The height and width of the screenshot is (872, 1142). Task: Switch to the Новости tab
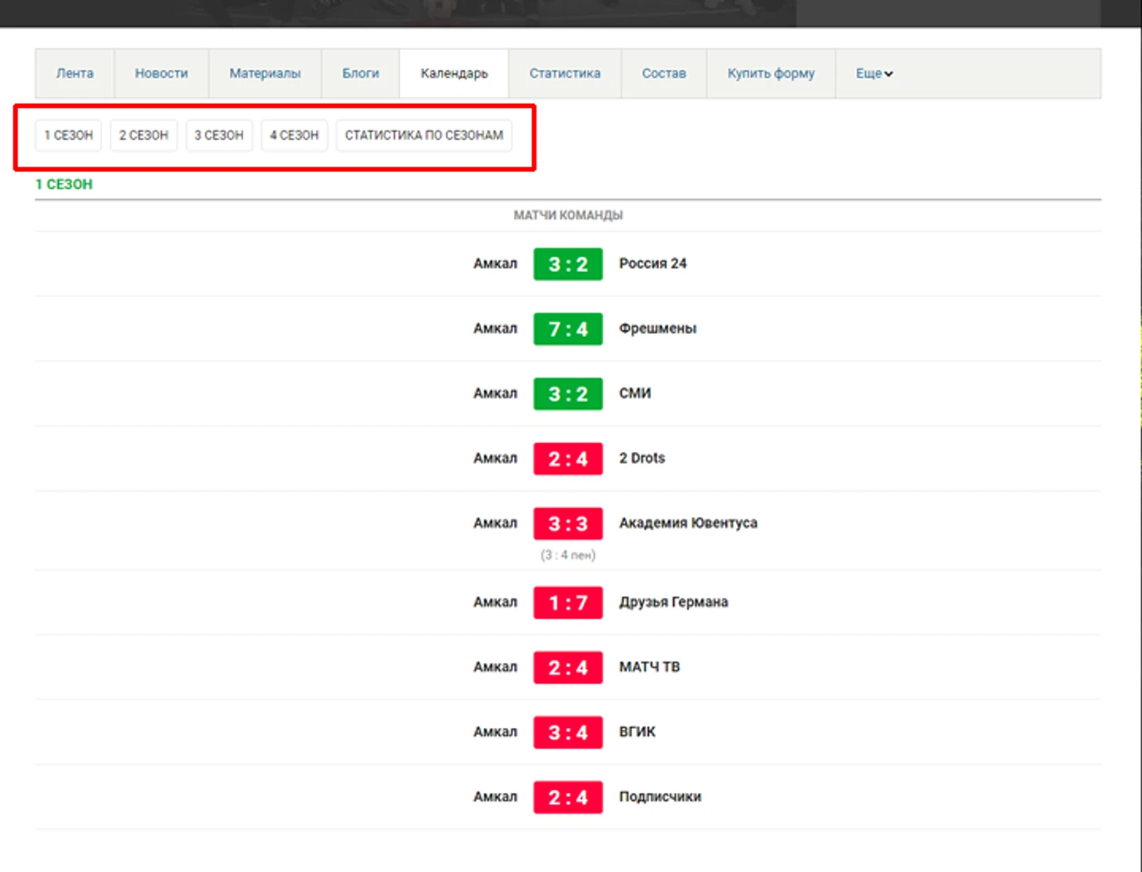pyautogui.click(x=161, y=74)
